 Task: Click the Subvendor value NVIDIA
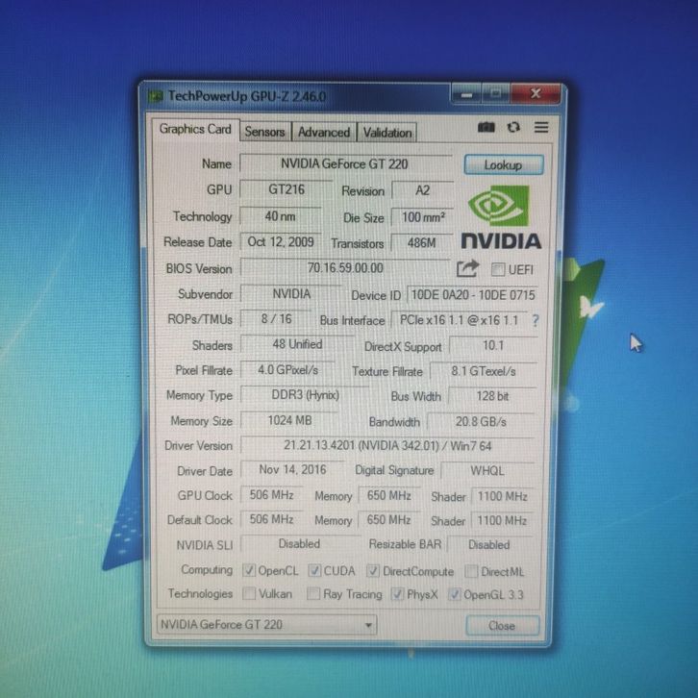[x=291, y=294]
